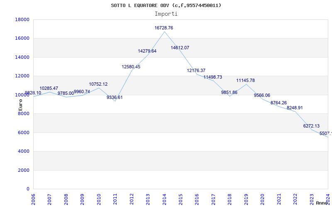Image resolution: width=332 pixels, height=207 pixels.
Task: Click the 6272.13 value label
Action: pyautogui.click(x=311, y=126)
